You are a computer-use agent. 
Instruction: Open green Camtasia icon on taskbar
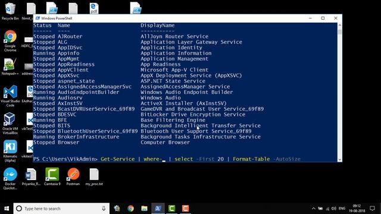tap(172, 209)
